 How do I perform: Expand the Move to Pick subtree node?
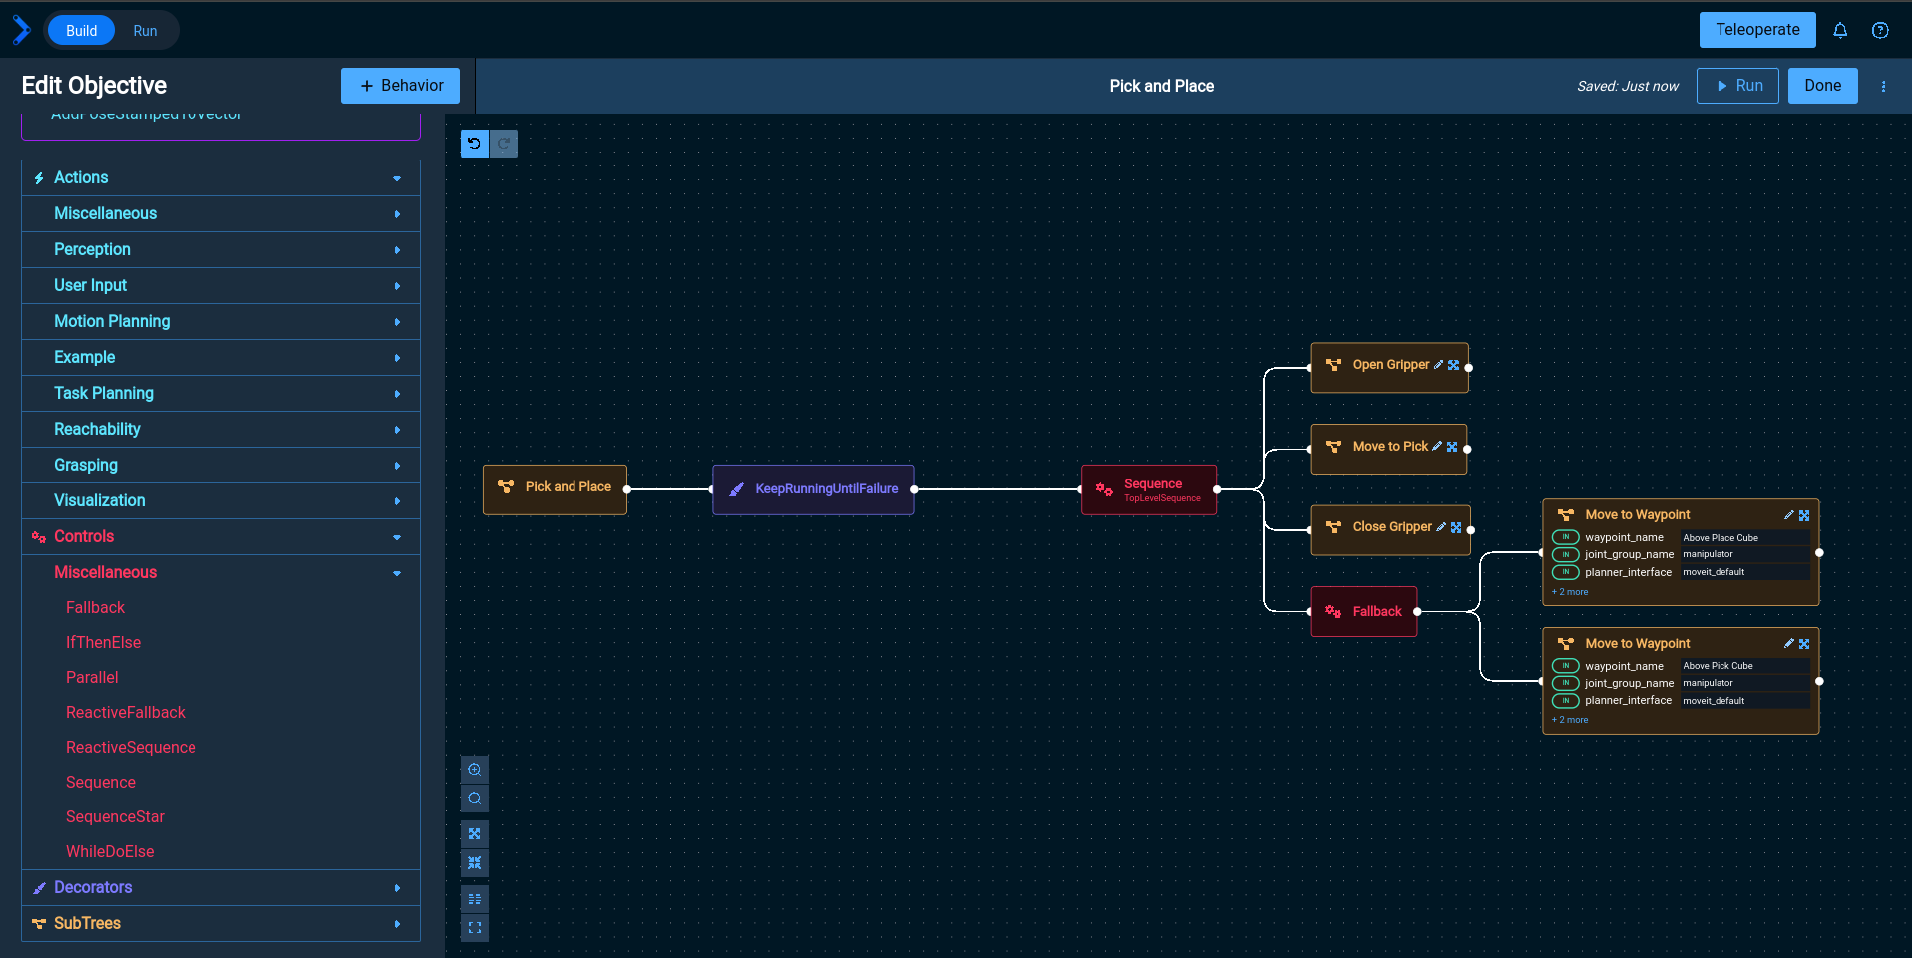pos(1452,447)
